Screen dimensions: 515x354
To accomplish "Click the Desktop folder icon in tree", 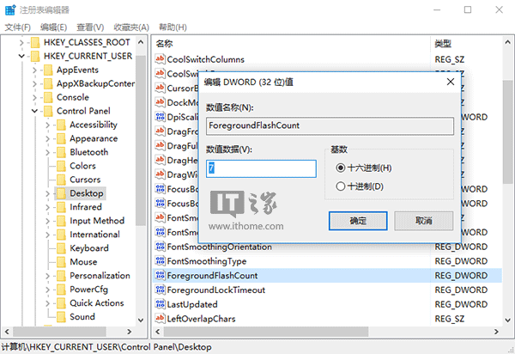I will (60, 193).
